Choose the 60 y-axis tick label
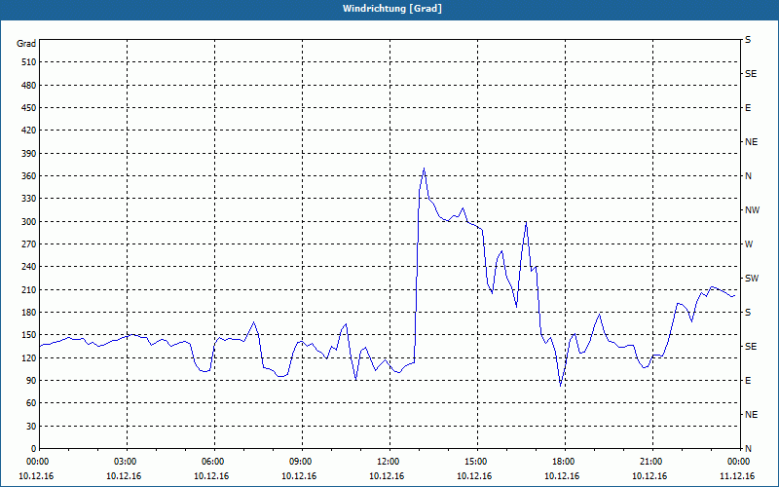The image size is (779, 487). point(31,402)
